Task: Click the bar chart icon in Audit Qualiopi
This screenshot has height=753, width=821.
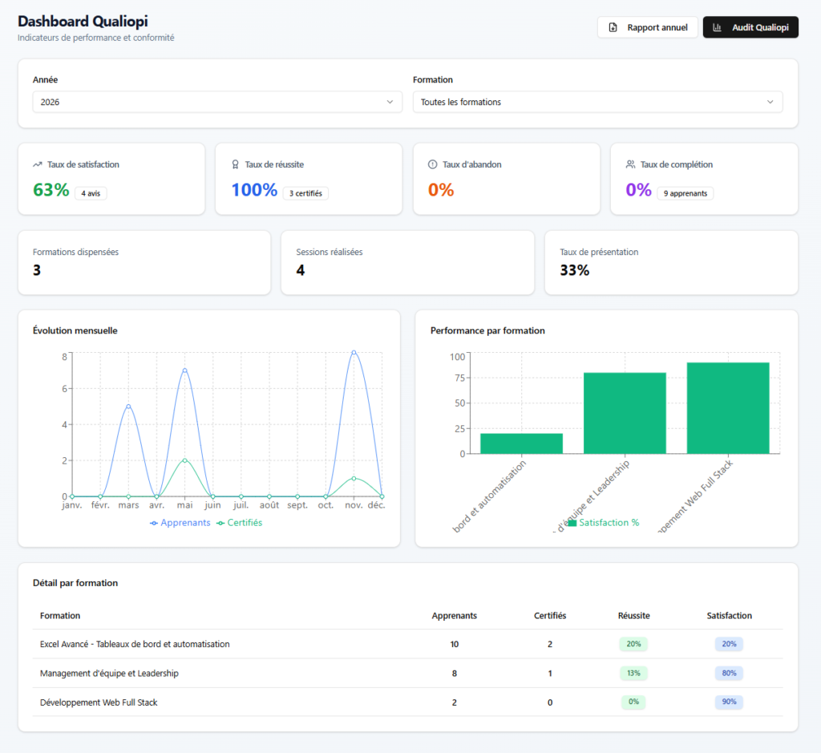Action: (x=718, y=27)
